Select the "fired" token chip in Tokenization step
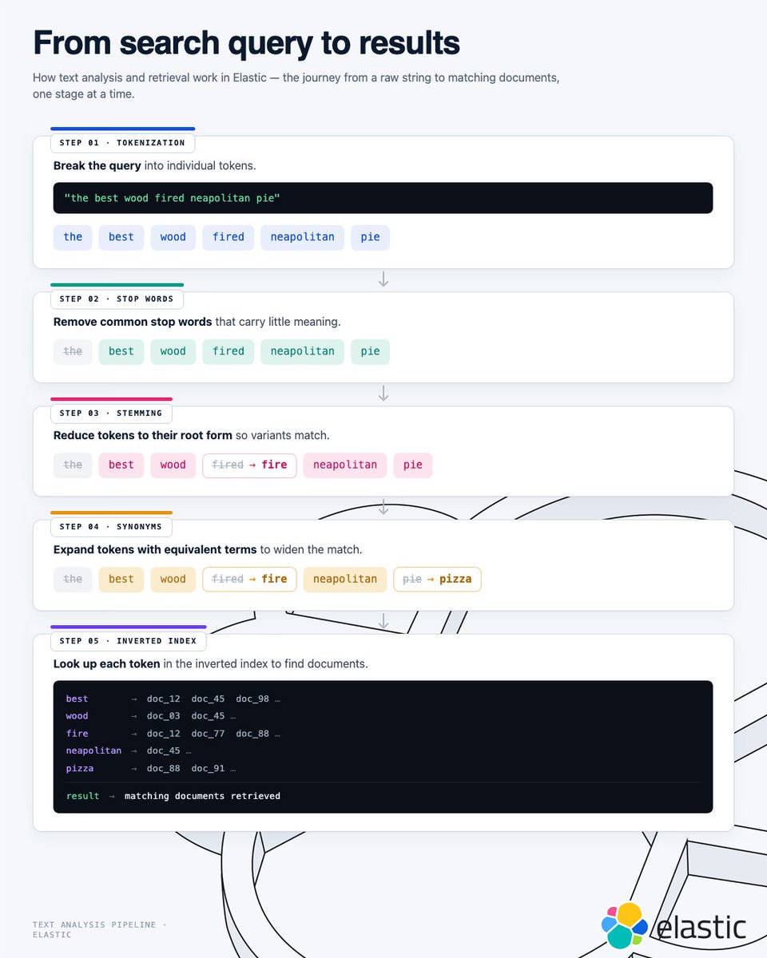 [229, 237]
